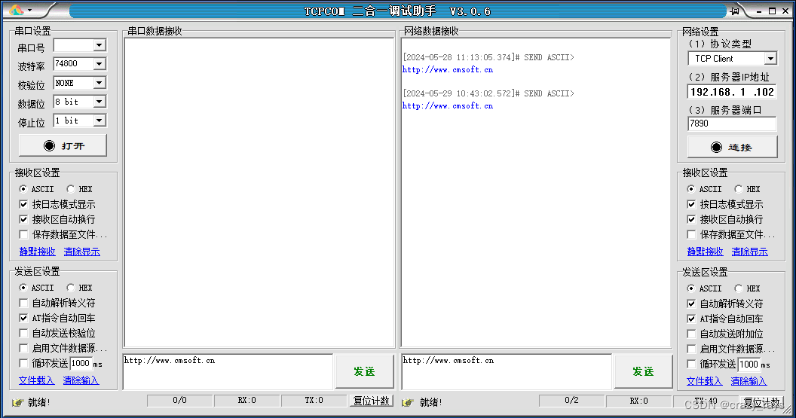Click the server IP address field 192.168.1.102
The width and height of the screenshot is (796, 418).
click(x=732, y=92)
